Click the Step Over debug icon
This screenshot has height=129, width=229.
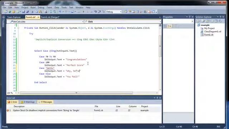pyautogui.click(x=99, y=12)
